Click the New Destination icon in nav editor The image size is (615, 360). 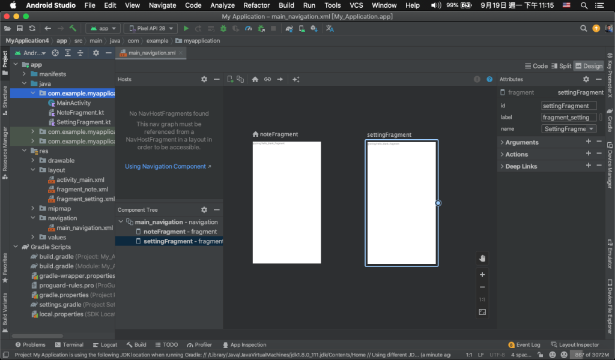coord(230,79)
